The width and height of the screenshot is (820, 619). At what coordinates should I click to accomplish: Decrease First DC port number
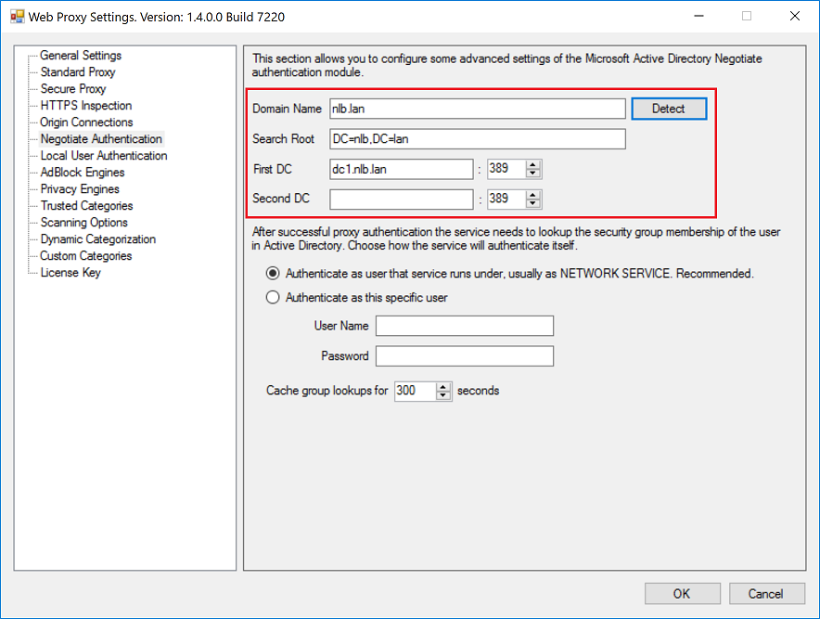[x=532, y=174]
